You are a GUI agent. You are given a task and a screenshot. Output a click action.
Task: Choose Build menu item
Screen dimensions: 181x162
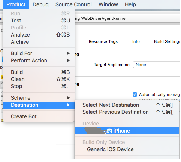pos(39,72)
